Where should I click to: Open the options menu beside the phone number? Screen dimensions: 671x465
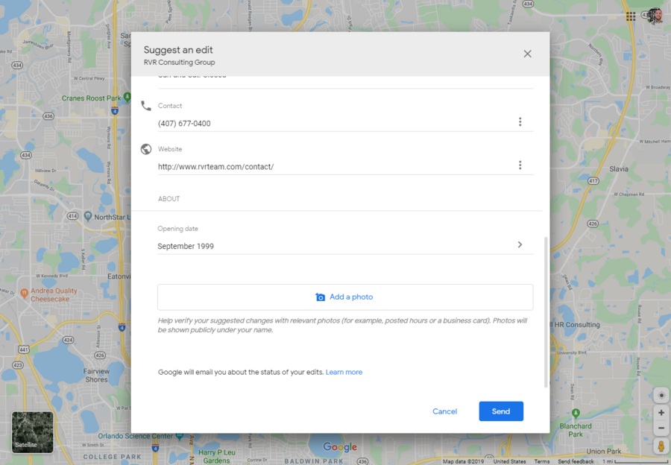[x=520, y=121]
